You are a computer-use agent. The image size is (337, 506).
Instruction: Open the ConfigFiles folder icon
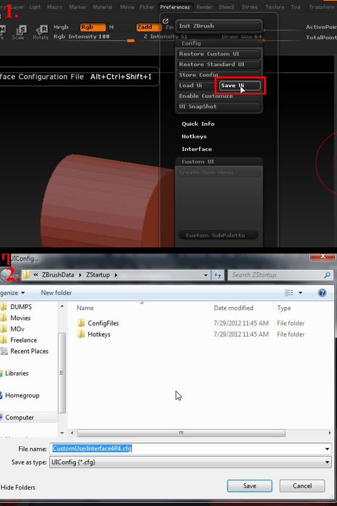(81, 323)
